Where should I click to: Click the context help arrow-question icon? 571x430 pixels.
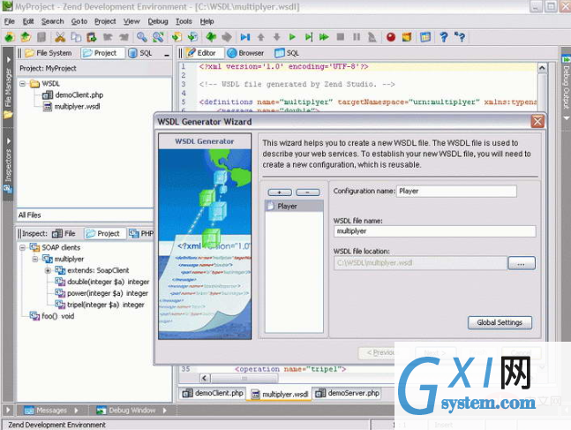[x=459, y=37]
